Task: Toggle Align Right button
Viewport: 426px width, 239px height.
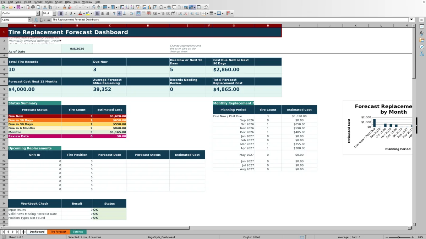Action: pyautogui.click(x=107, y=13)
